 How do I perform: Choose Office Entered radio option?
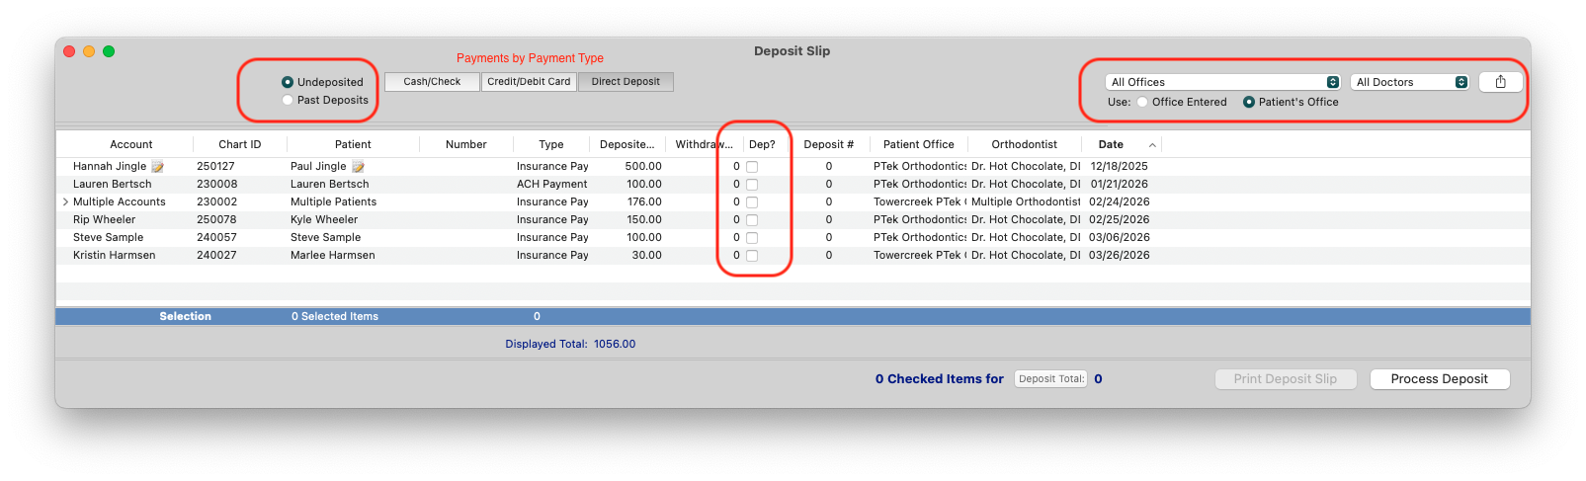(x=1142, y=102)
